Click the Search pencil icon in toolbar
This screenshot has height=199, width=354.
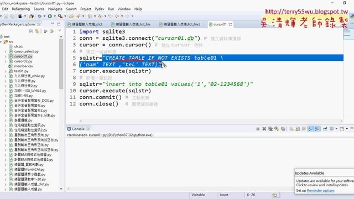[x=78, y=16]
